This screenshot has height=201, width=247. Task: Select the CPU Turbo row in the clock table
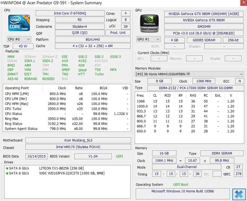(x=66, y=109)
